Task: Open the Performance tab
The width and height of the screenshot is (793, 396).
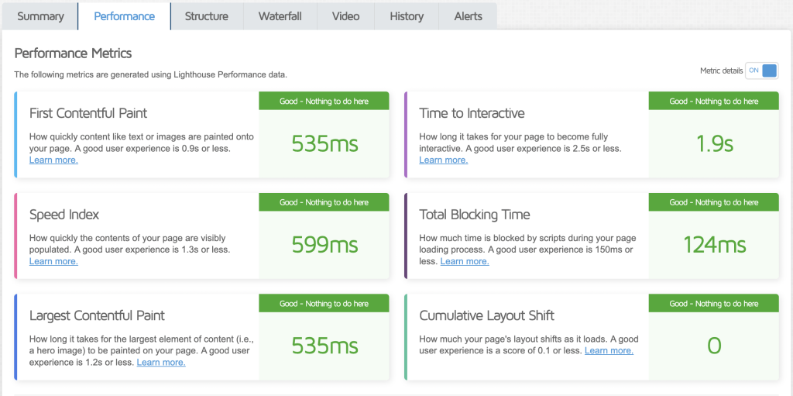Action: pyautogui.click(x=125, y=16)
